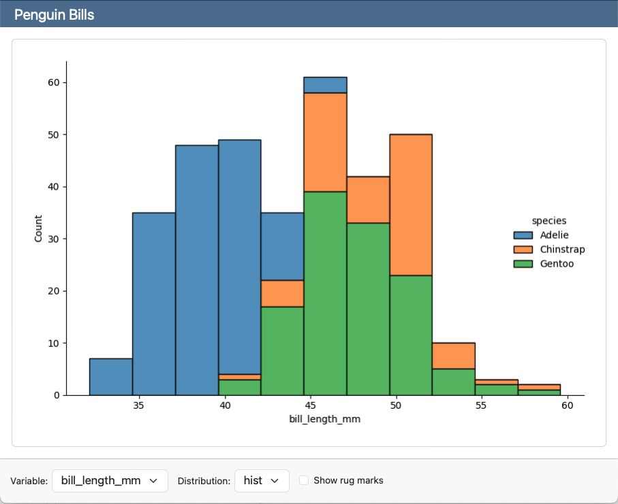Click the 'Variable:' label text
618x504 pixels.
click(x=29, y=481)
